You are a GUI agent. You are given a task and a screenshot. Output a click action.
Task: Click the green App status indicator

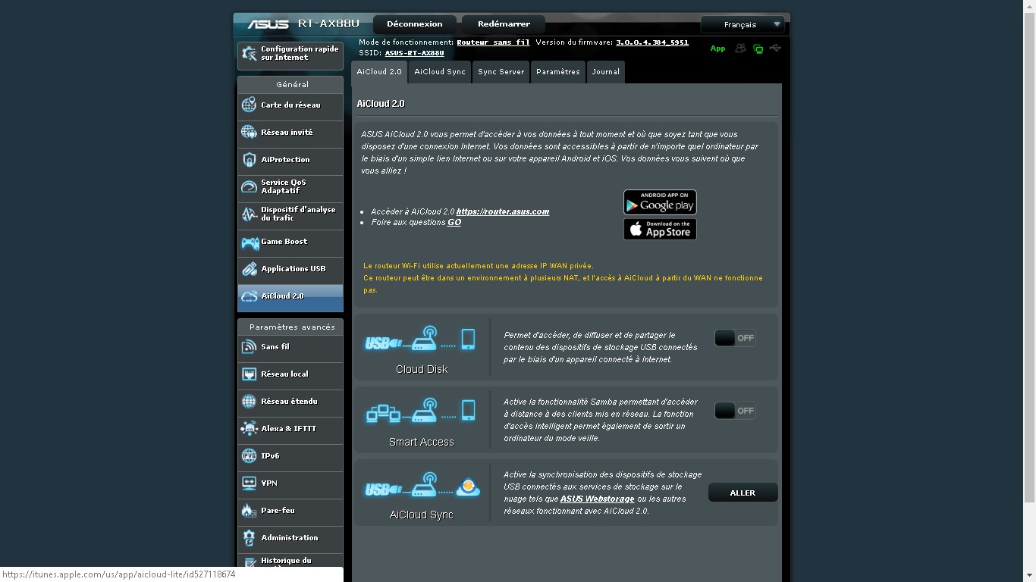[717, 48]
